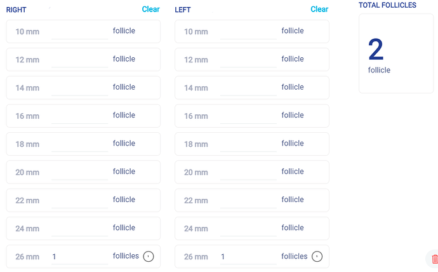Select the right 18 mm follicle input
Viewport: 438px width, 272px height.
pyautogui.click(x=79, y=144)
